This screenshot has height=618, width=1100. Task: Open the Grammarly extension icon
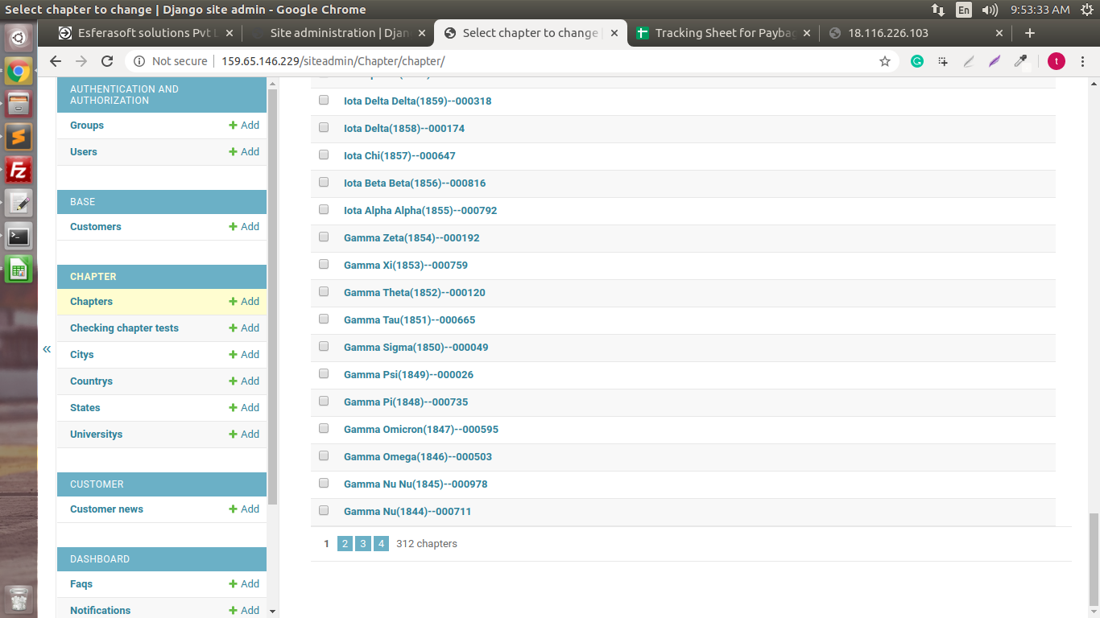tap(916, 61)
